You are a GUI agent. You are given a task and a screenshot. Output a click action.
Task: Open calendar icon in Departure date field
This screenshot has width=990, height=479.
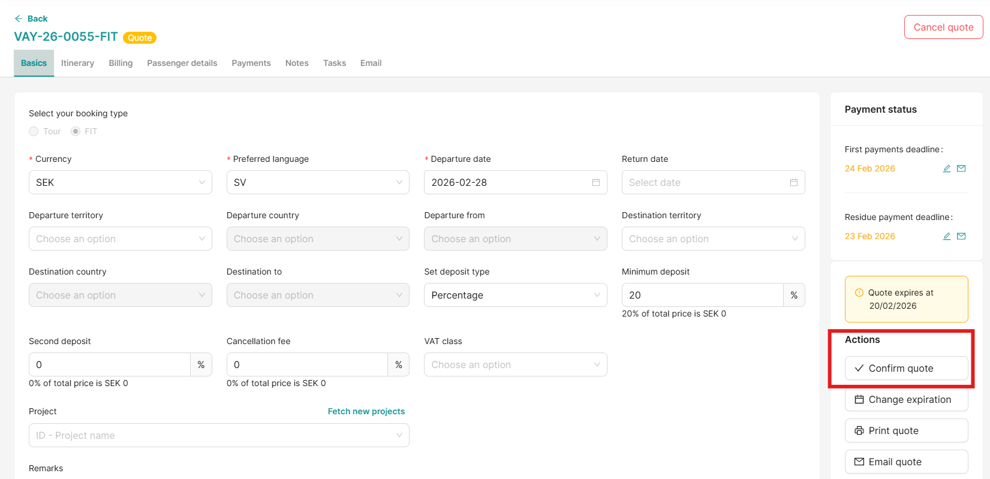(x=596, y=182)
